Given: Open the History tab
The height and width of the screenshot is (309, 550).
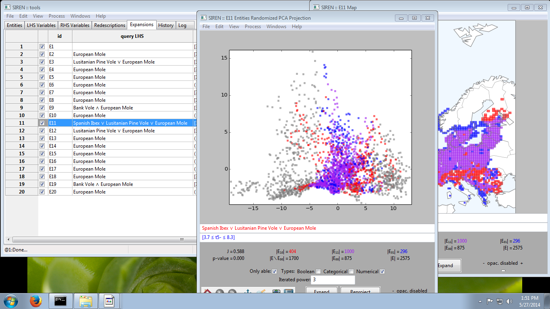Looking at the screenshot, I should click(x=166, y=25).
